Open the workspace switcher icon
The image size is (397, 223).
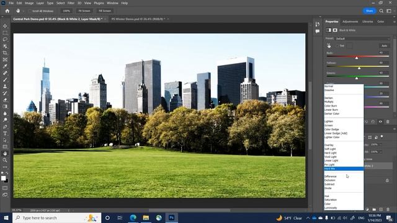click(x=389, y=11)
